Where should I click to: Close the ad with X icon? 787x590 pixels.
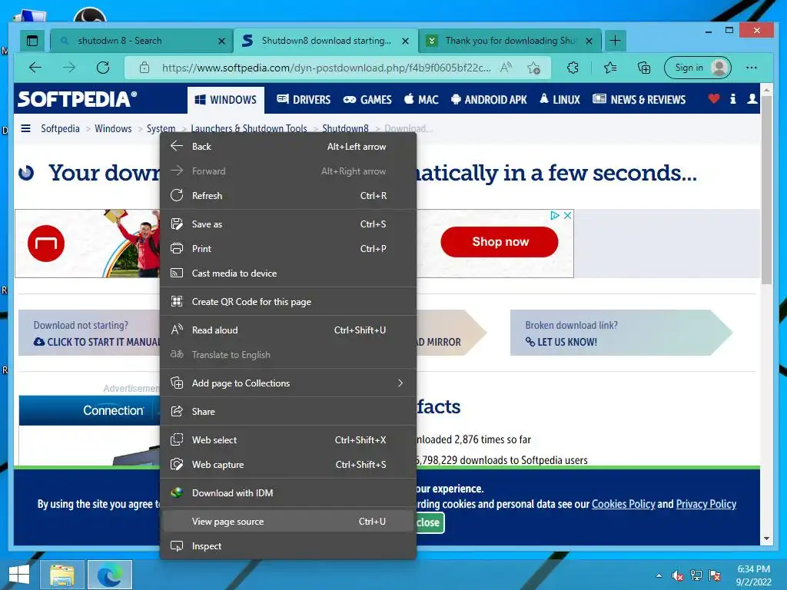[568, 215]
